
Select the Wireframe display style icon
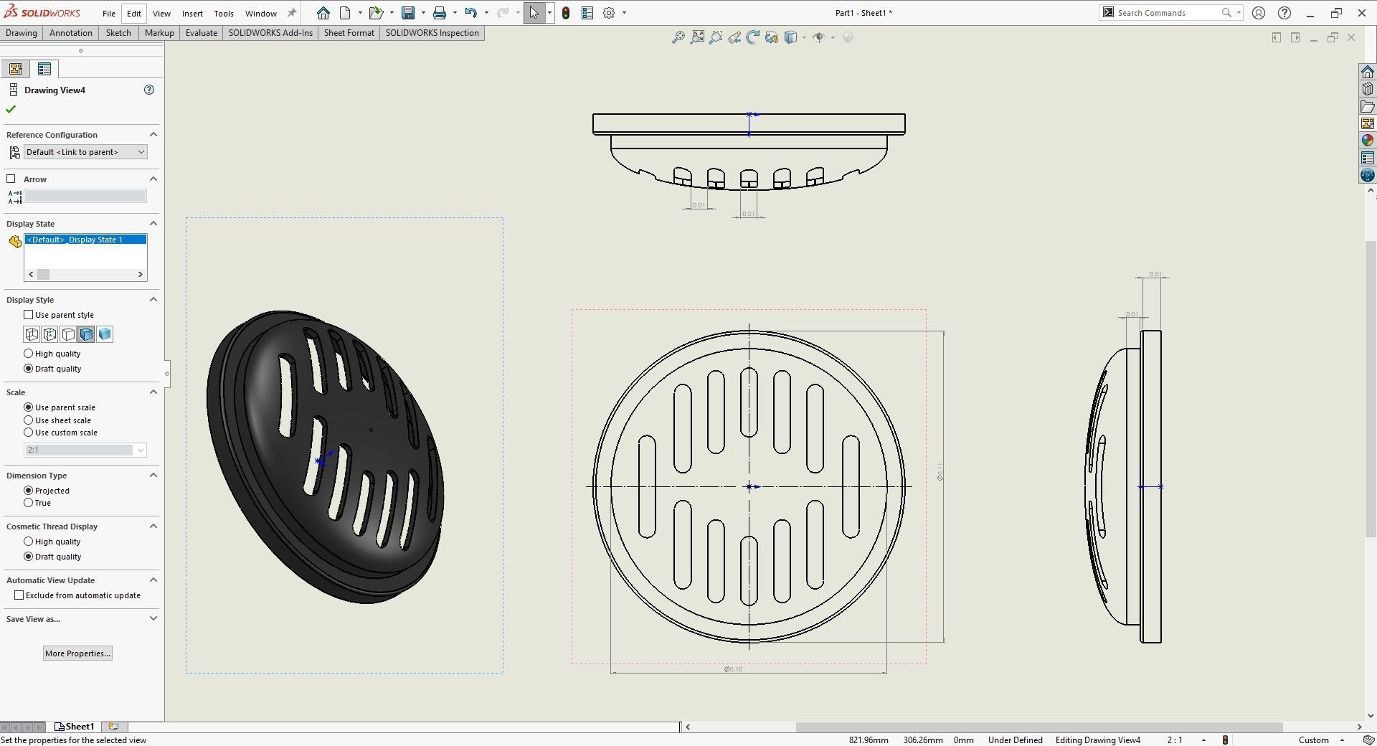pos(32,334)
